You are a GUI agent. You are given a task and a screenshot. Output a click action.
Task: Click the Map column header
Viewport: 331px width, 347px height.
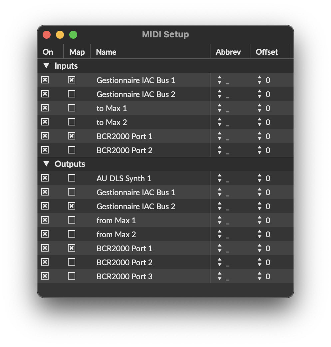[x=77, y=52]
